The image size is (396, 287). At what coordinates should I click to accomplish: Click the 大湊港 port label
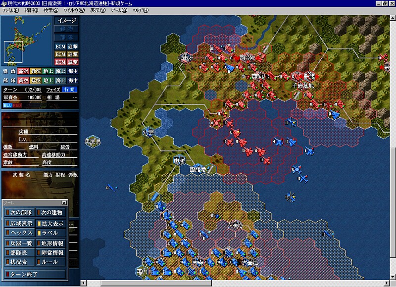point(236,224)
